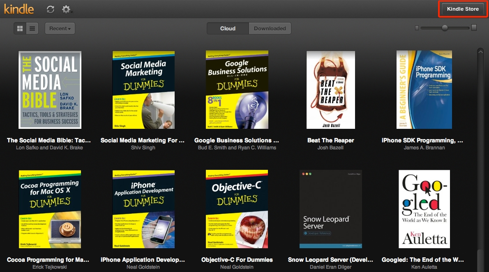This screenshot has height=272, width=489.
Task: Click the Objective-C For Dummies title
Action: (237, 260)
